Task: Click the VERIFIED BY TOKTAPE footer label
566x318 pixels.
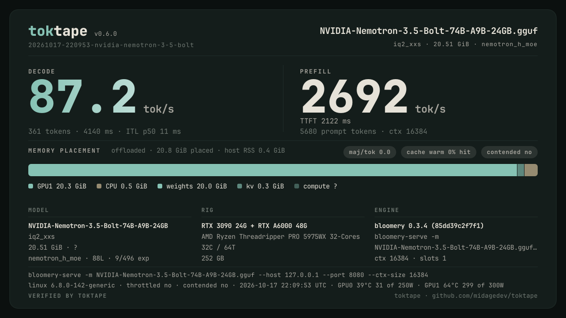Action: (x=67, y=296)
